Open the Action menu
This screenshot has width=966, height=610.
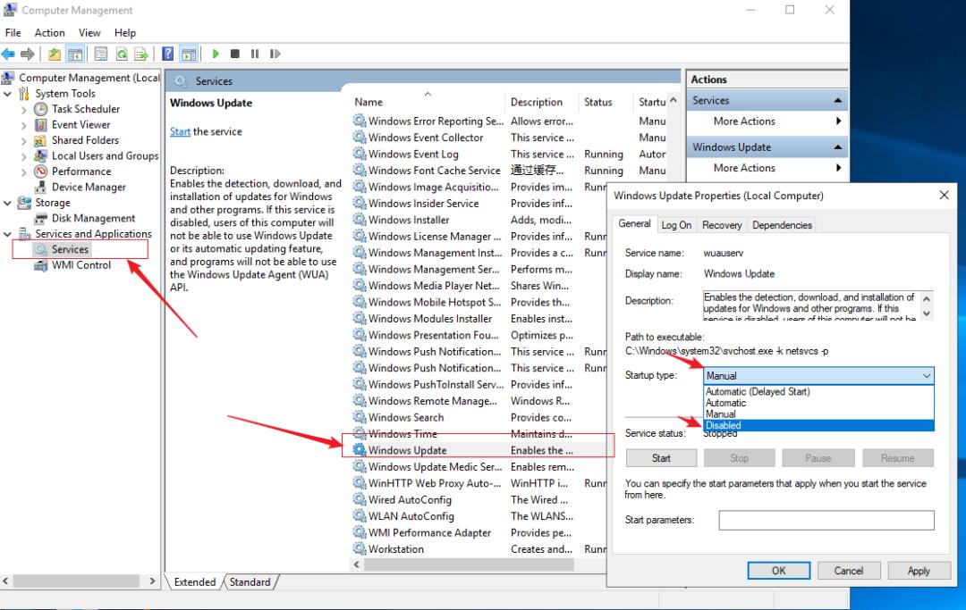(x=50, y=33)
